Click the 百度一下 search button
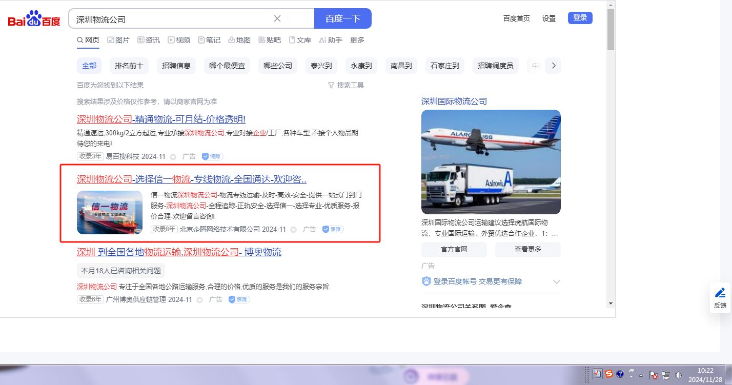The height and width of the screenshot is (385, 732). point(343,18)
